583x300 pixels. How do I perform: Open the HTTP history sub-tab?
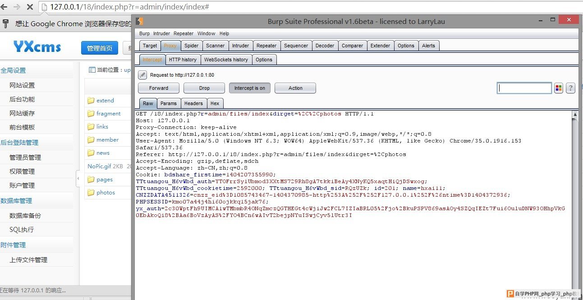(x=183, y=60)
